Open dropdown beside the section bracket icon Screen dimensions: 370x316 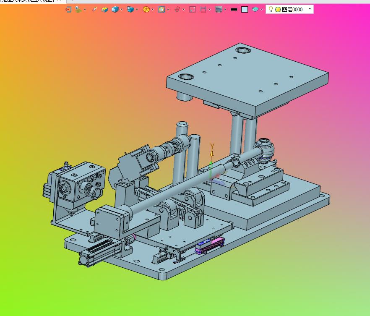click(210, 10)
